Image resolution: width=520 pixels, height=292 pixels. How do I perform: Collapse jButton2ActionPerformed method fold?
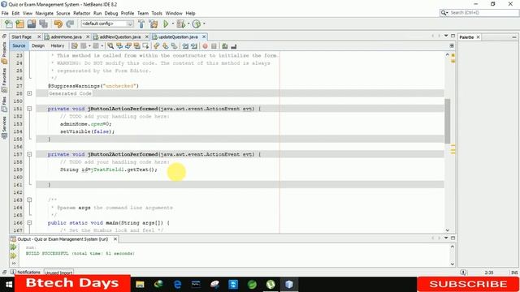coord(29,154)
